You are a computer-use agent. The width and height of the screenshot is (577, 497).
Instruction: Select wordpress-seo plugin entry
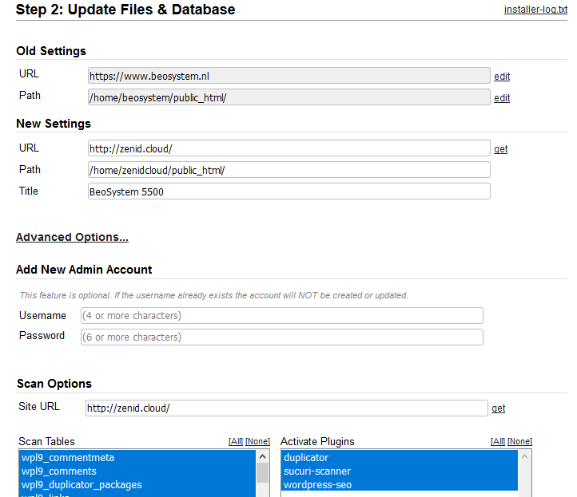click(x=400, y=485)
